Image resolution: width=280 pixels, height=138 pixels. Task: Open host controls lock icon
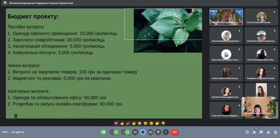point(275,132)
